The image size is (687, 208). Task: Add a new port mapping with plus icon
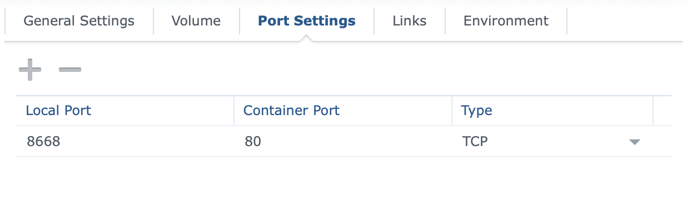pos(30,70)
